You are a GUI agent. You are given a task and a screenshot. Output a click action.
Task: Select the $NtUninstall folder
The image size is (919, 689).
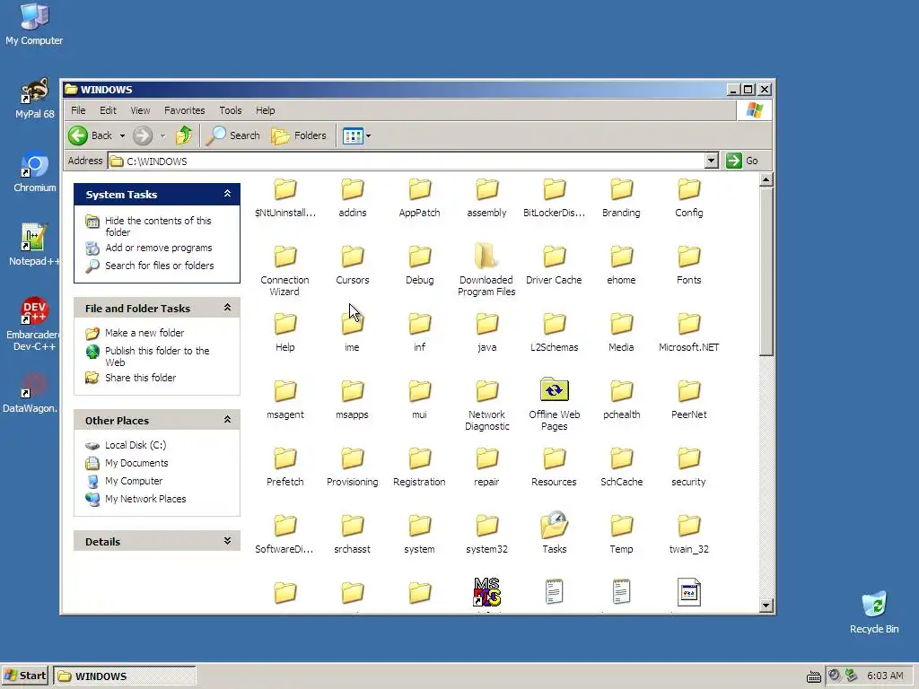pos(284,196)
